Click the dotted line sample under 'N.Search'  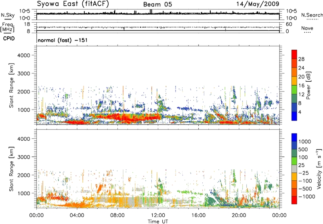[x=312, y=19]
